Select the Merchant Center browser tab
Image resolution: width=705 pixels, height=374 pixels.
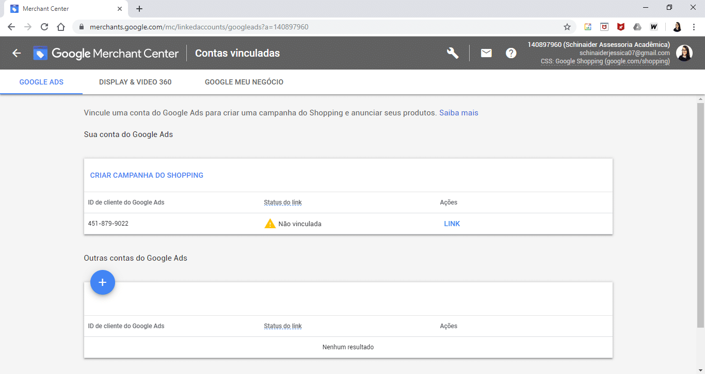(x=66, y=9)
